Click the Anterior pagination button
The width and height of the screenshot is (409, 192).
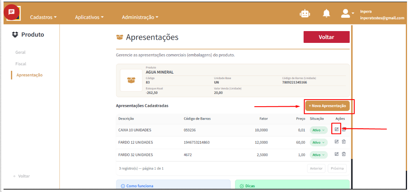316,168
